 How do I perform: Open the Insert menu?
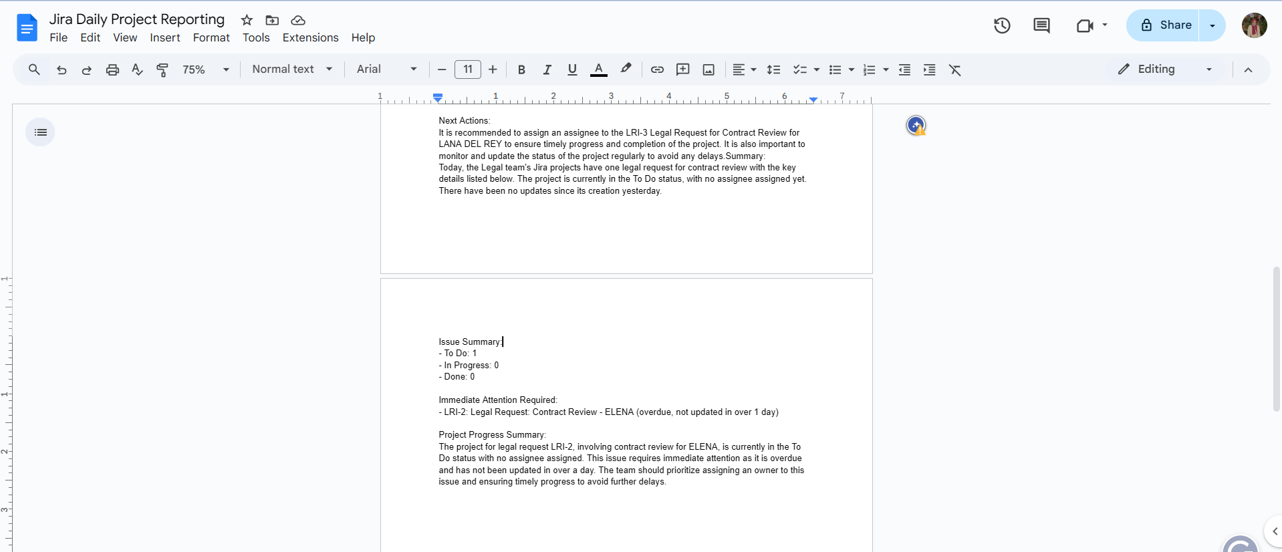(x=165, y=37)
